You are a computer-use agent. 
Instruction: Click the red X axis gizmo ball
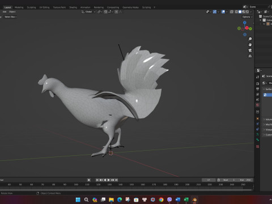click(247, 28)
